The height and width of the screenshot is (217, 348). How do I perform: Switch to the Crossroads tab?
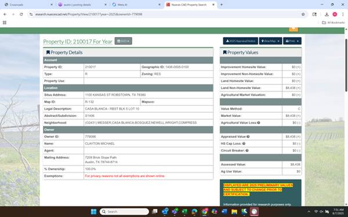(28, 5)
